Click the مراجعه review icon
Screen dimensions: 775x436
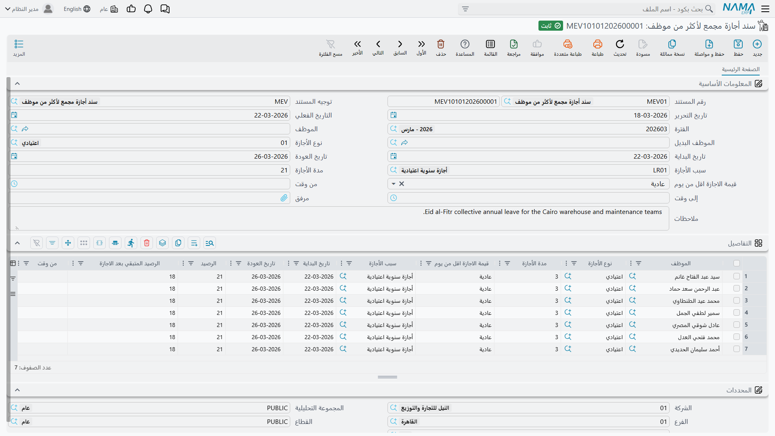[x=514, y=44]
